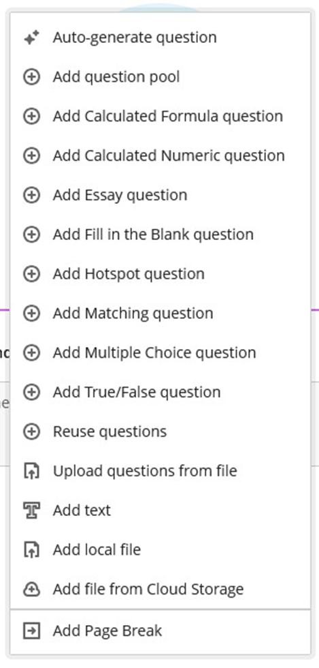Click the plus icon for Calculated Formula question
Image resolution: width=319 pixels, height=668 pixels.
tap(31, 117)
